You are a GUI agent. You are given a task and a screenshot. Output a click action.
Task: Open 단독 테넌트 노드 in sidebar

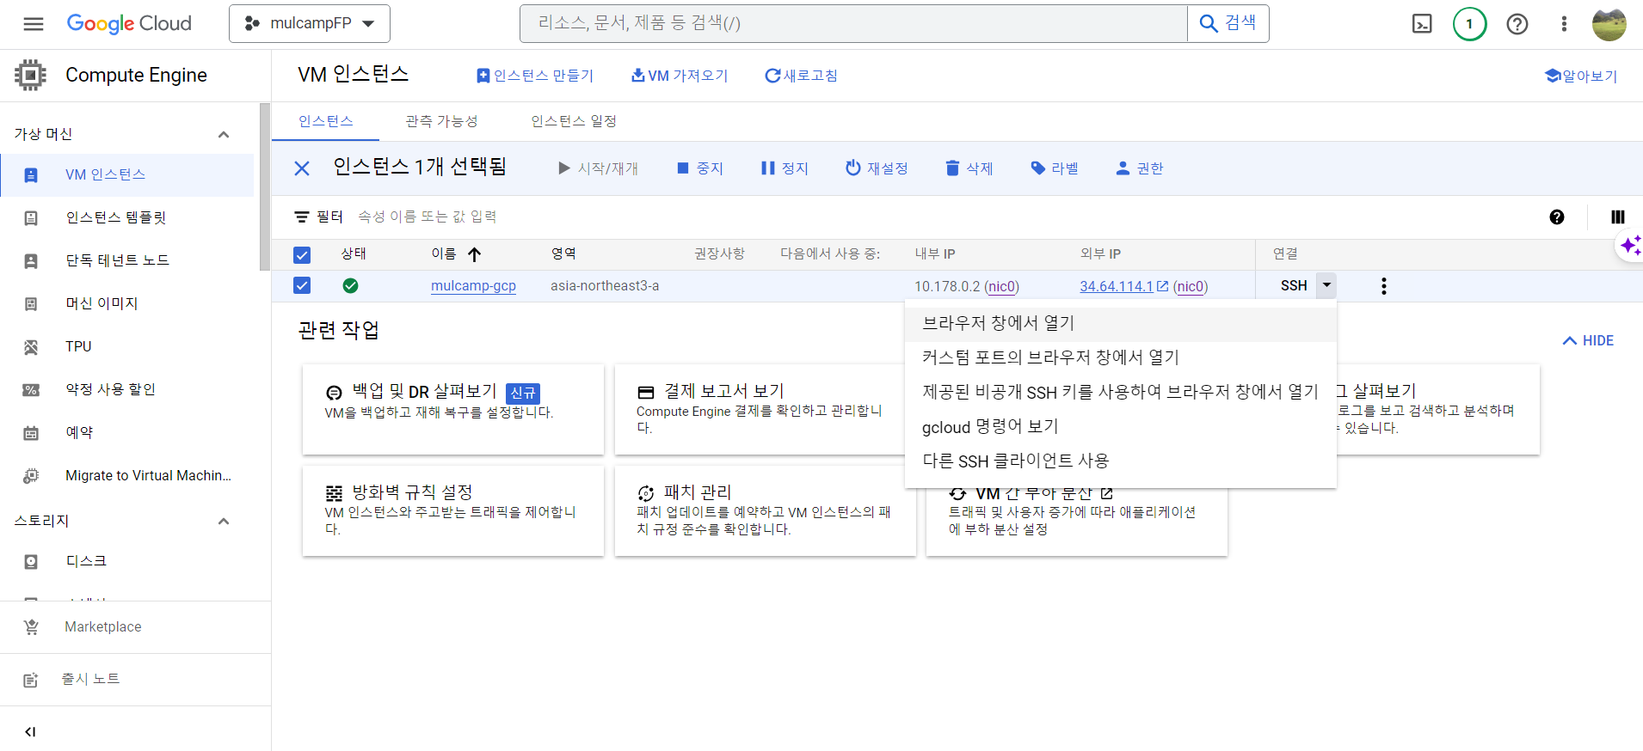pyautogui.click(x=127, y=260)
